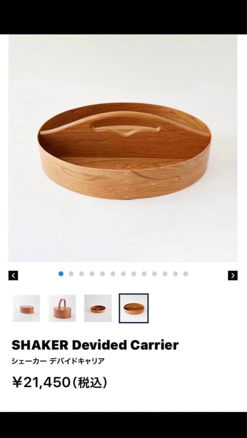Select the third carousel dot
This screenshot has width=247, height=438.
coord(82,274)
